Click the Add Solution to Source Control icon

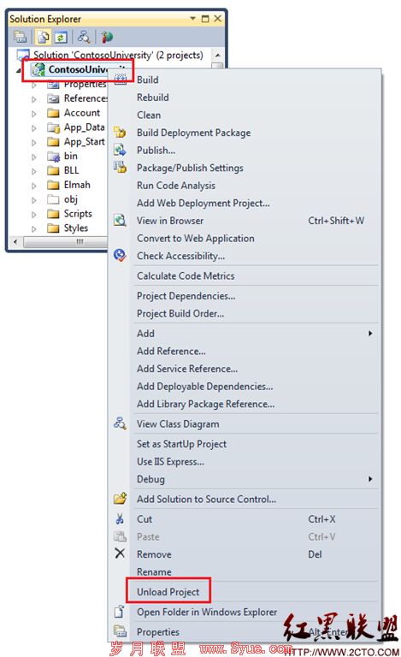(121, 499)
